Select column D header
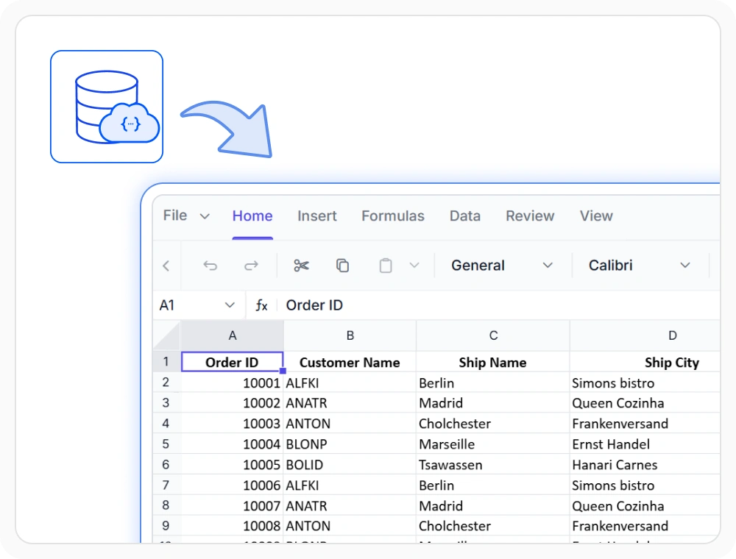The width and height of the screenshot is (736, 559). click(x=645, y=336)
